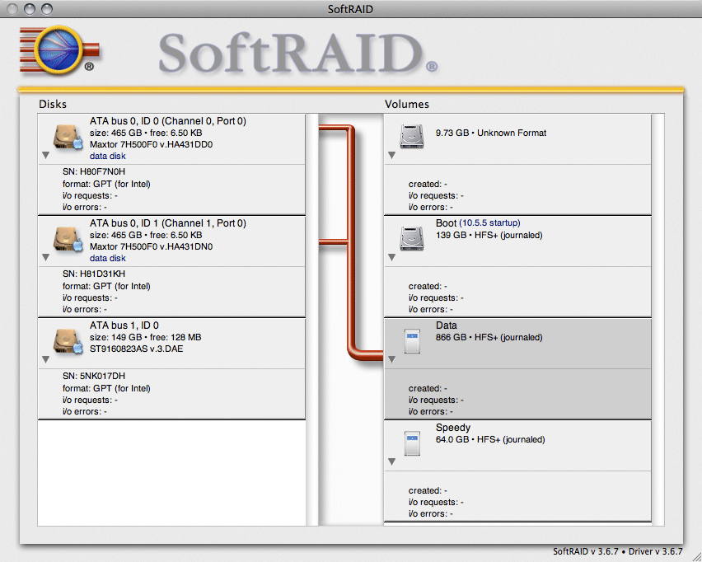Screen dimensions: 702x562
Task: Click the Disks column heading
Action: pos(53,104)
